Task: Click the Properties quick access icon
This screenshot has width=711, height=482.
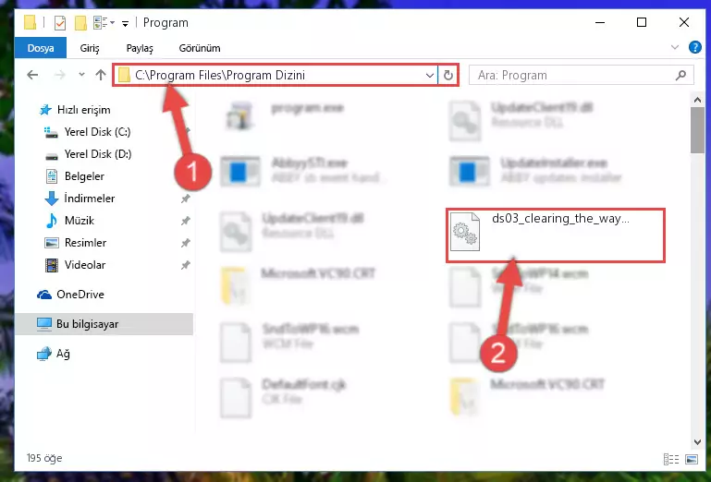Action: click(x=59, y=23)
